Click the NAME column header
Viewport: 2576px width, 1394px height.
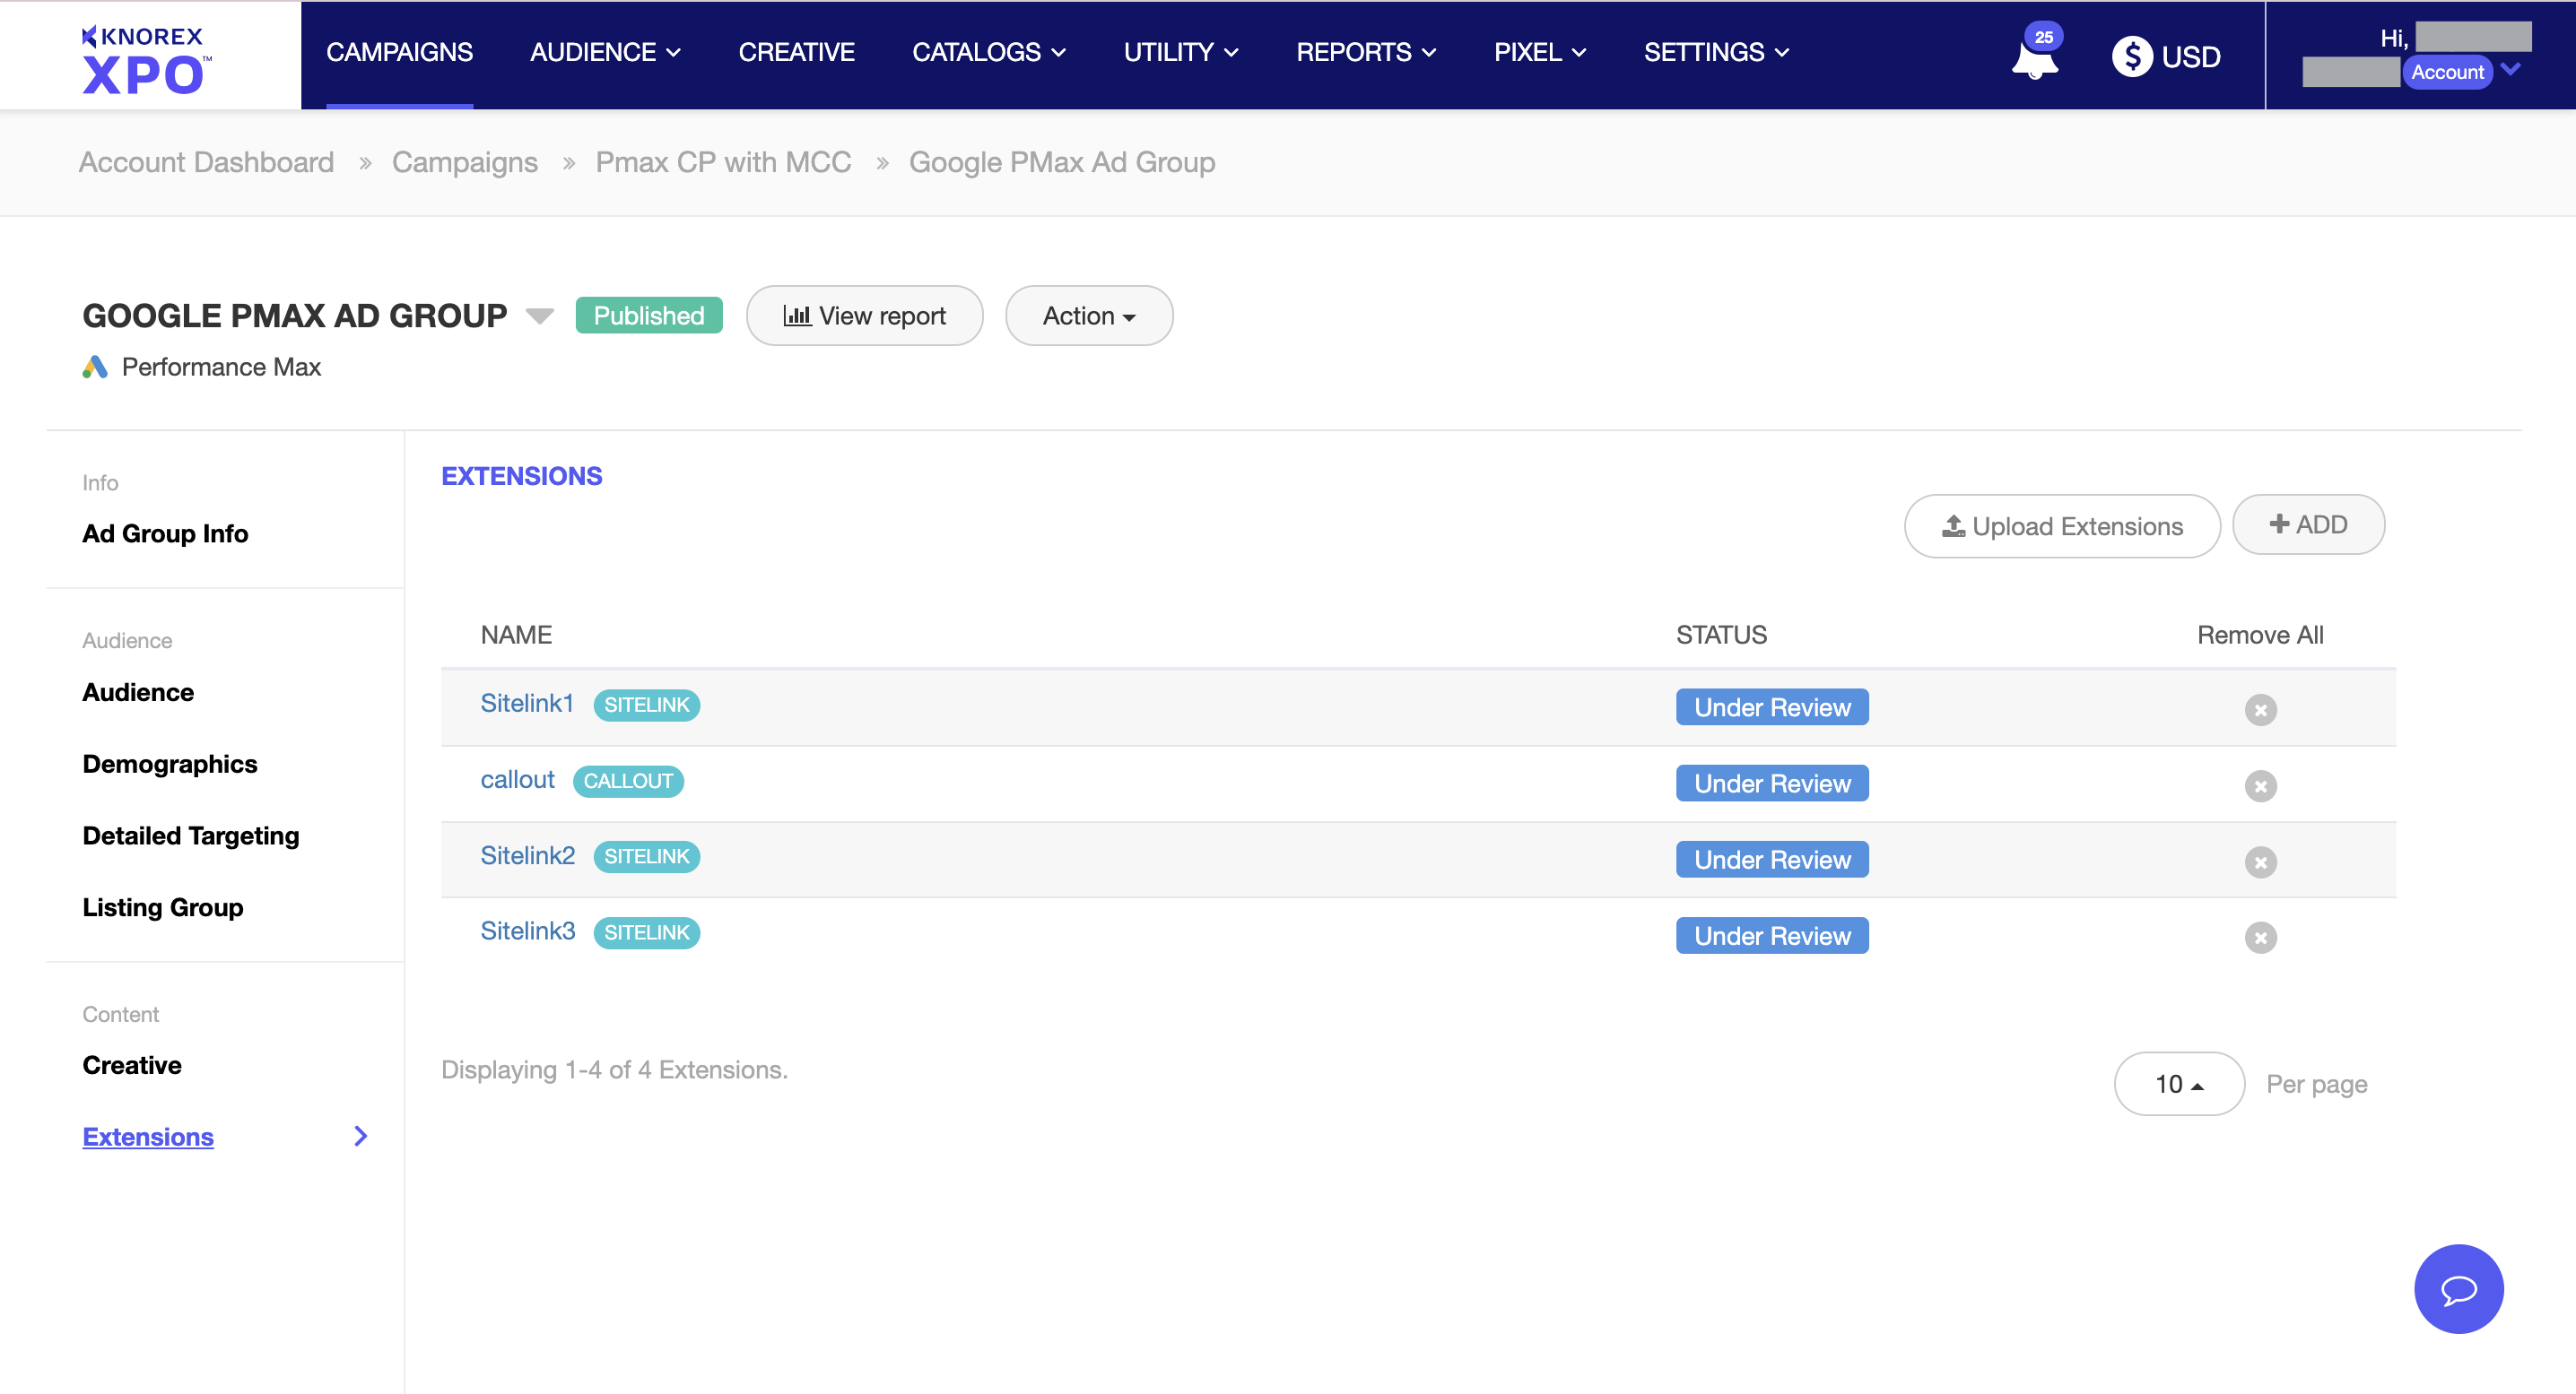click(516, 635)
